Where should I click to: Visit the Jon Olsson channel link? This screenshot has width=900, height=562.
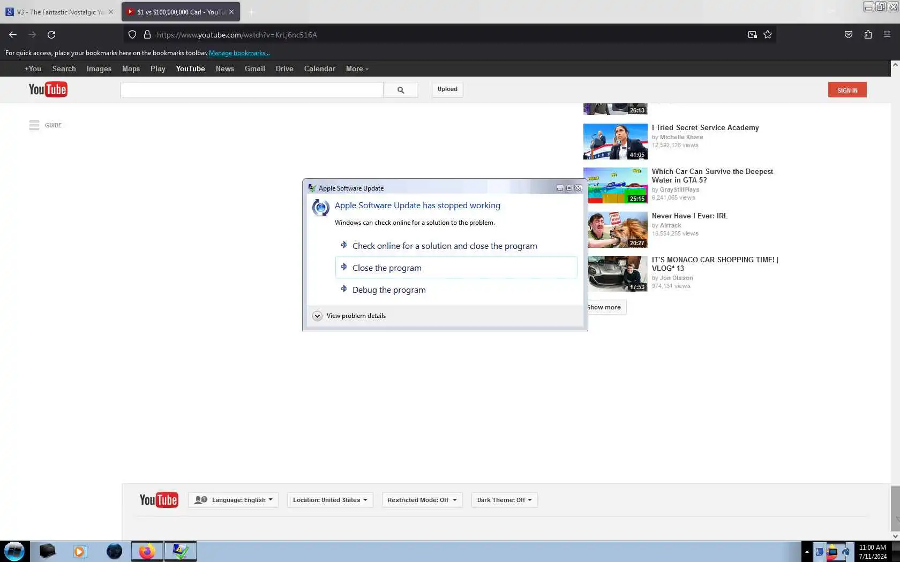pyautogui.click(x=677, y=278)
